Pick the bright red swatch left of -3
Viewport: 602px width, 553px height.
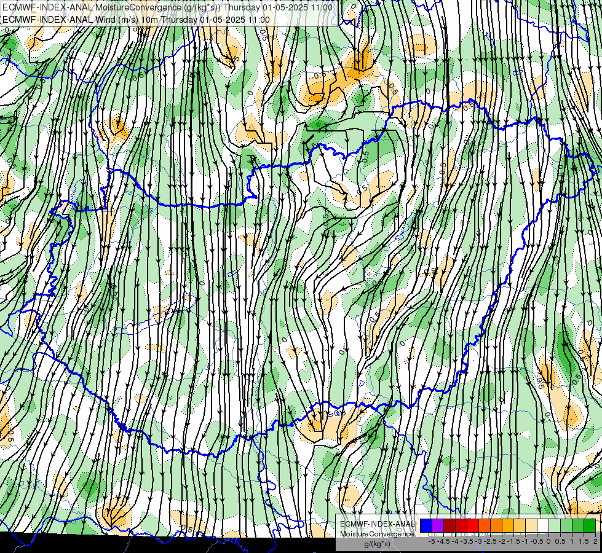coord(473,525)
